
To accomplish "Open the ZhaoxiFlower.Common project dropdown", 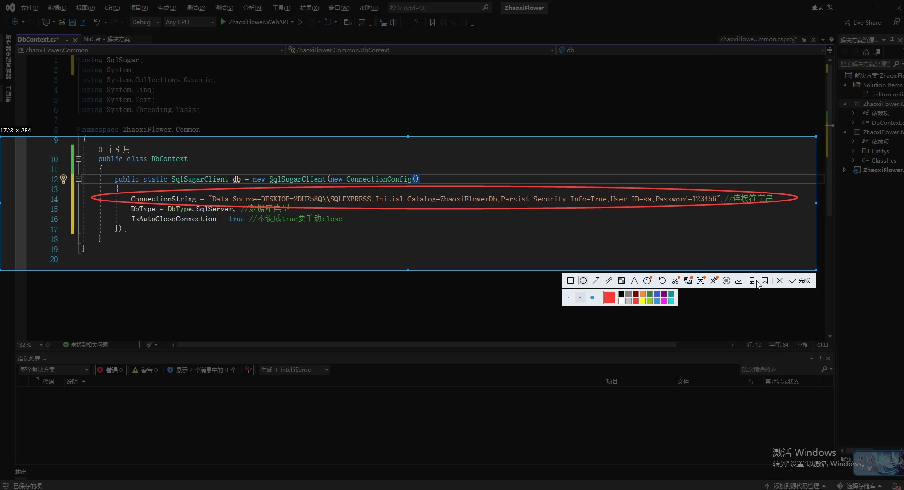I will [150, 50].
